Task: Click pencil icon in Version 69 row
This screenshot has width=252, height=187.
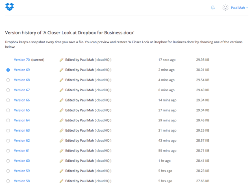Action: coord(61,70)
